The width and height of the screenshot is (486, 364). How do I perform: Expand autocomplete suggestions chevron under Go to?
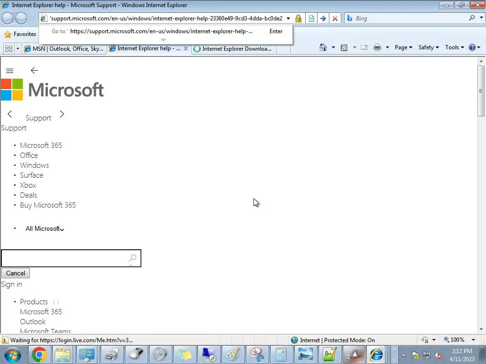click(163, 40)
